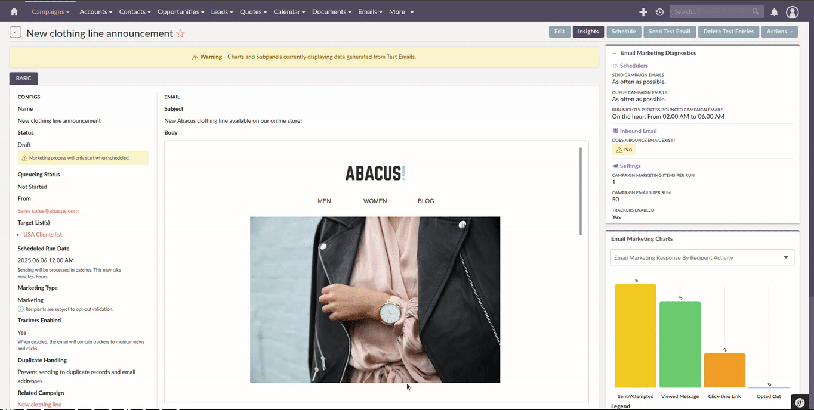Open the user profile icon

coord(792,12)
